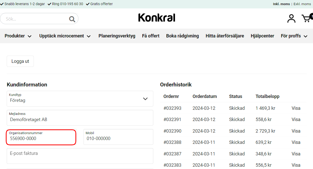Click the Mobil field
Screen dimensions: 313x169
(x=118, y=137)
